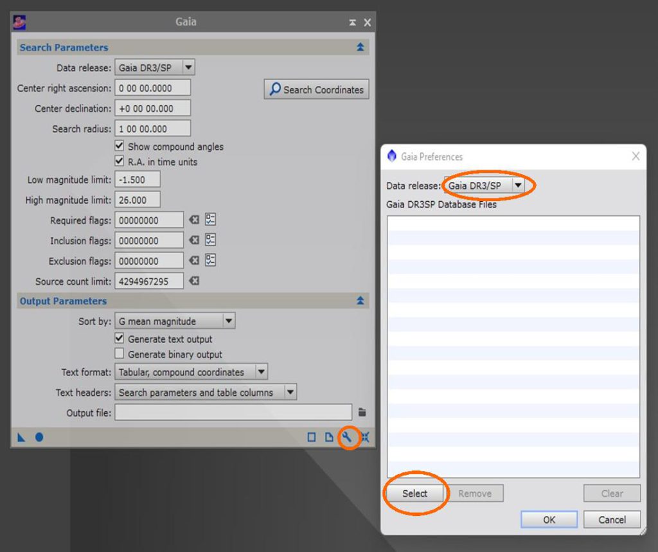658x552 pixels.
Task: Collapse the Search Parameters section
Action: (x=360, y=48)
